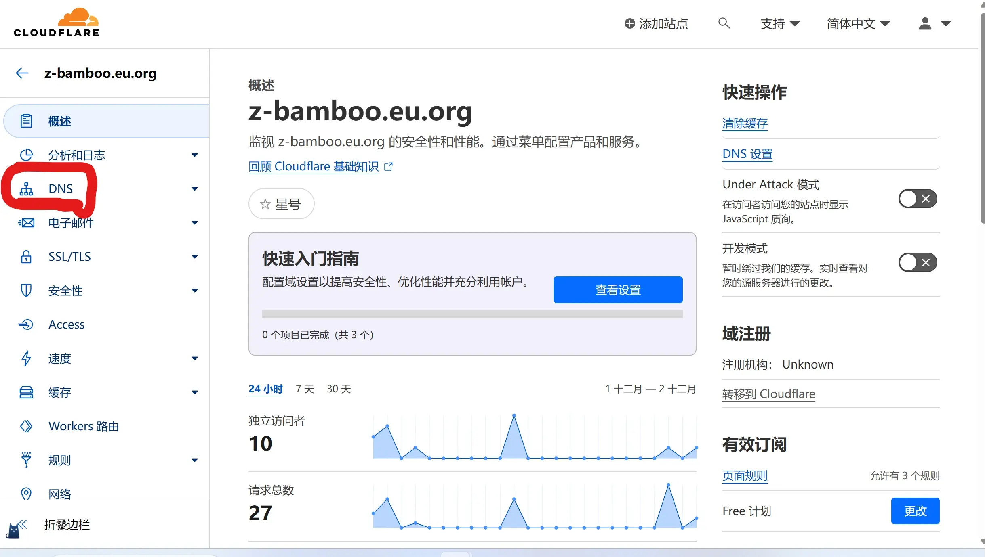Click the 星号 star button
The height and width of the screenshot is (557, 985).
coord(281,204)
